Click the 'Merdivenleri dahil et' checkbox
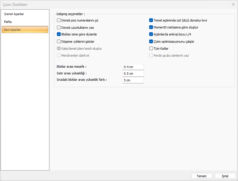The width and height of the screenshot is (238, 181). tap(59, 55)
